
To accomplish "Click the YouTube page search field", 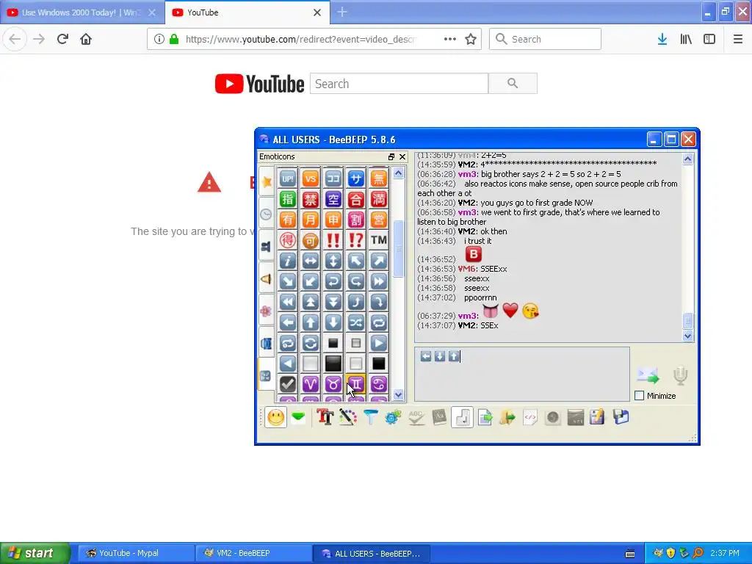I will 399,84.
